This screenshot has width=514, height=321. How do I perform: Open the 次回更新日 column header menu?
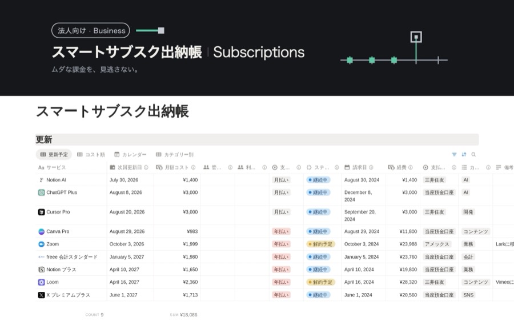pyautogui.click(x=130, y=167)
